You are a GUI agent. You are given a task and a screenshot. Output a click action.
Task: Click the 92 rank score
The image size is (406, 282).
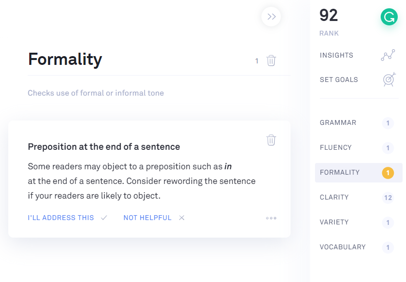329,15
